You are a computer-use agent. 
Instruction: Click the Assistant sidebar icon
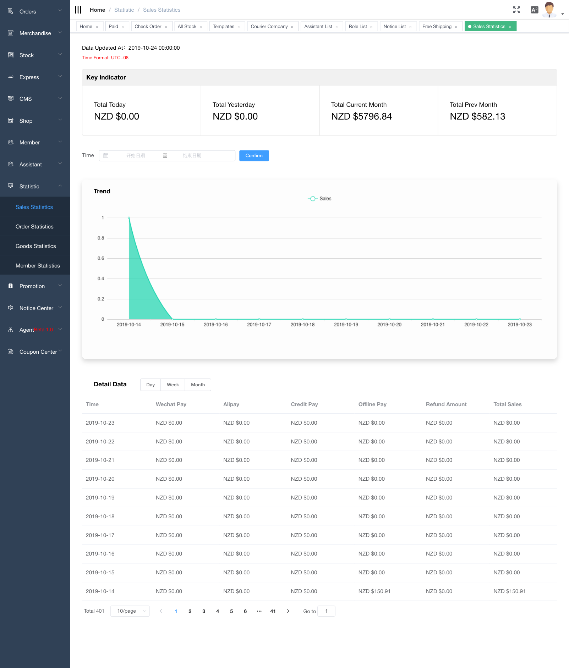point(11,164)
